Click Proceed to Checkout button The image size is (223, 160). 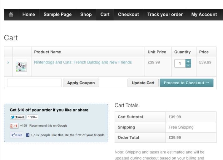click(186, 83)
